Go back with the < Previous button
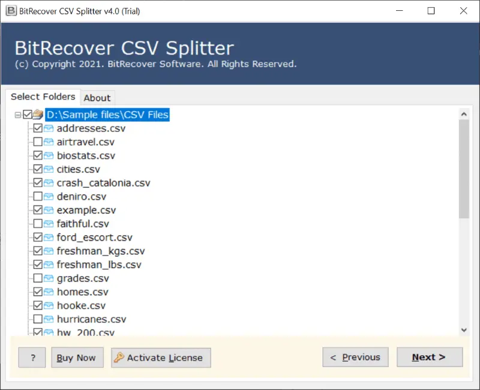Viewport: 480px width, 390px height. click(x=355, y=357)
